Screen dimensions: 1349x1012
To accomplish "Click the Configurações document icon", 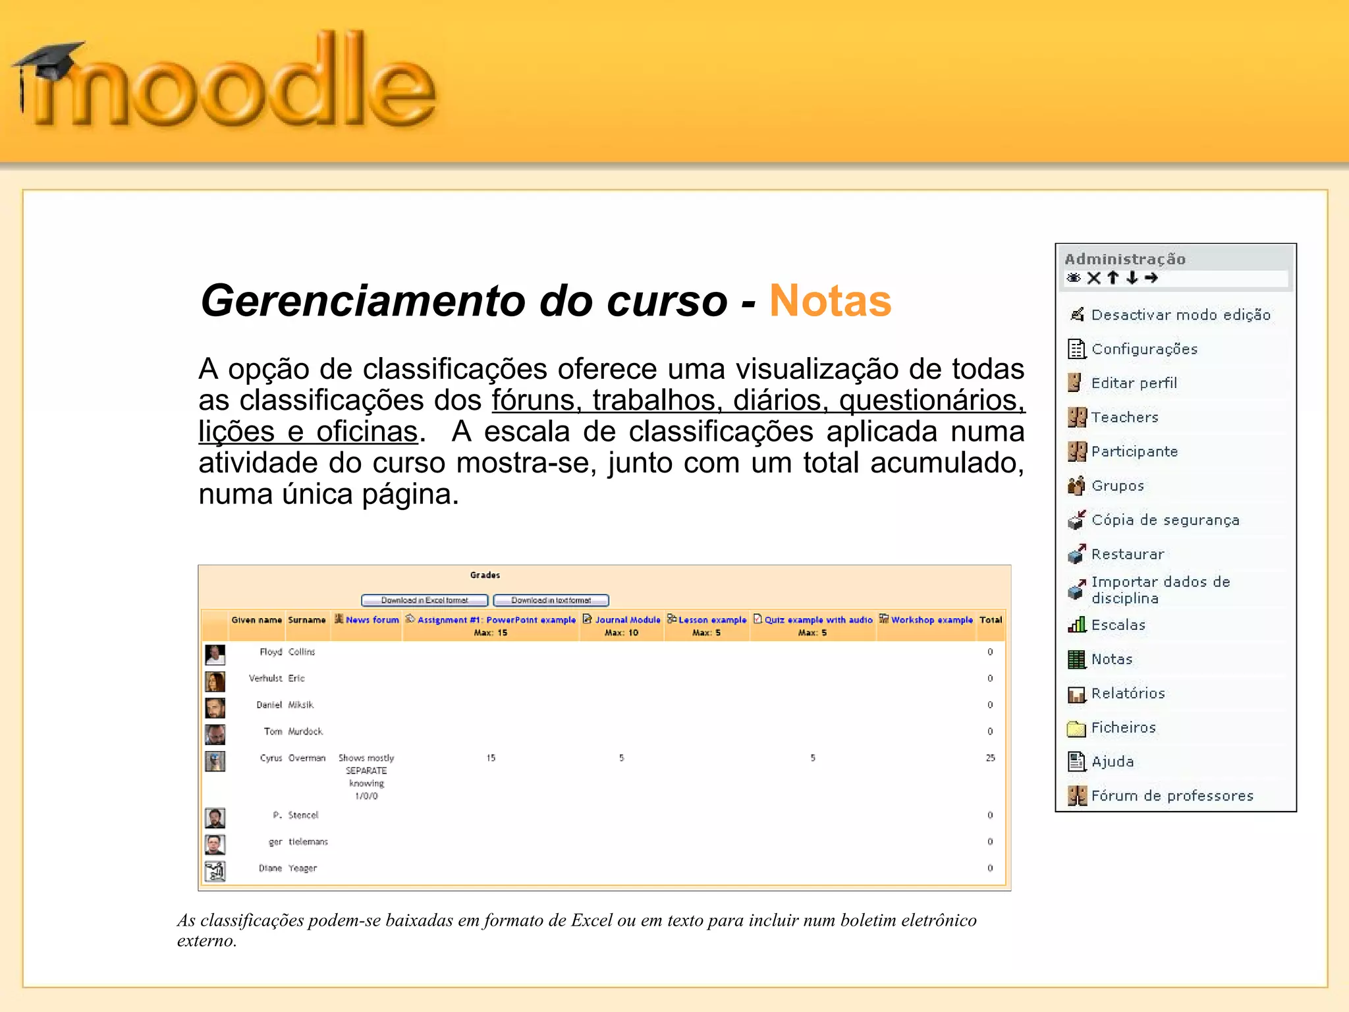I will (x=1077, y=349).
